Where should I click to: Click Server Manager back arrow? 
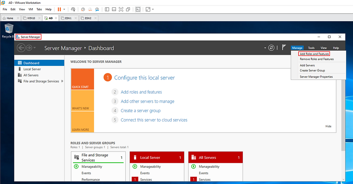pos(21,48)
